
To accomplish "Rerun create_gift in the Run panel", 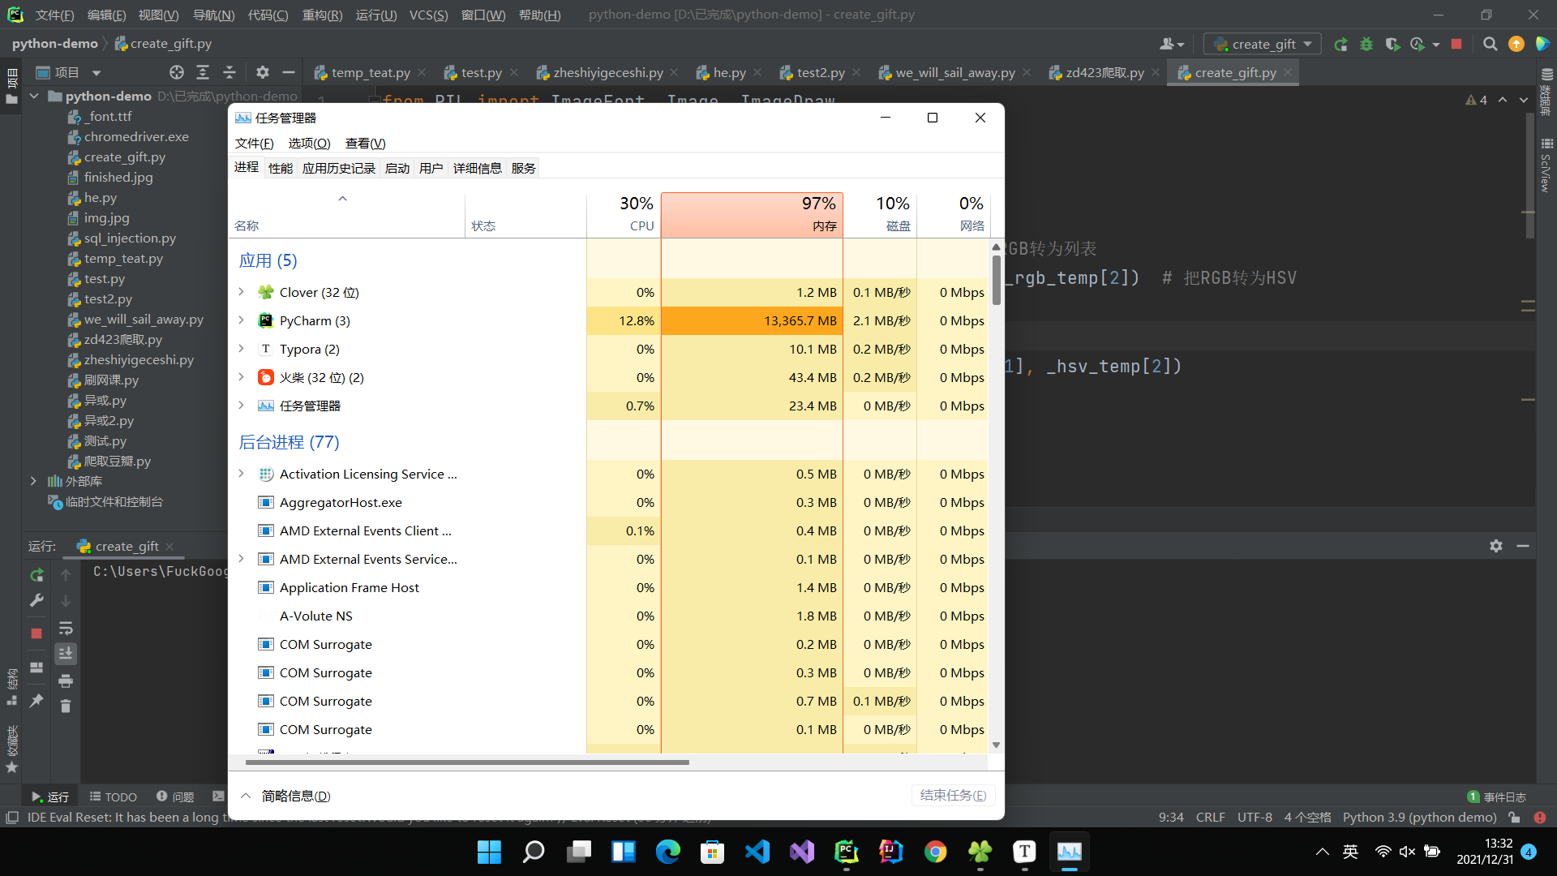I will point(36,575).
